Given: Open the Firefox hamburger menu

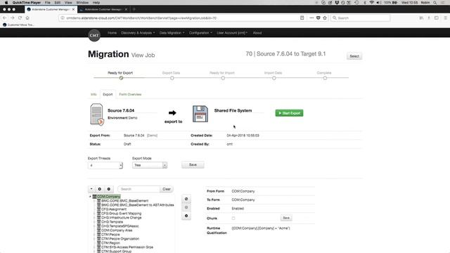Looking at the screenshot, I should click(x=445, y=18).
